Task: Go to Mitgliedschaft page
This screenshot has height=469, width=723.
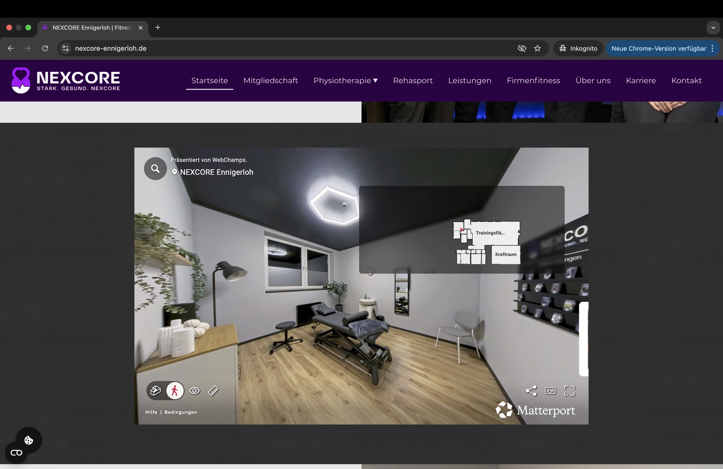Action: (270, 81)
